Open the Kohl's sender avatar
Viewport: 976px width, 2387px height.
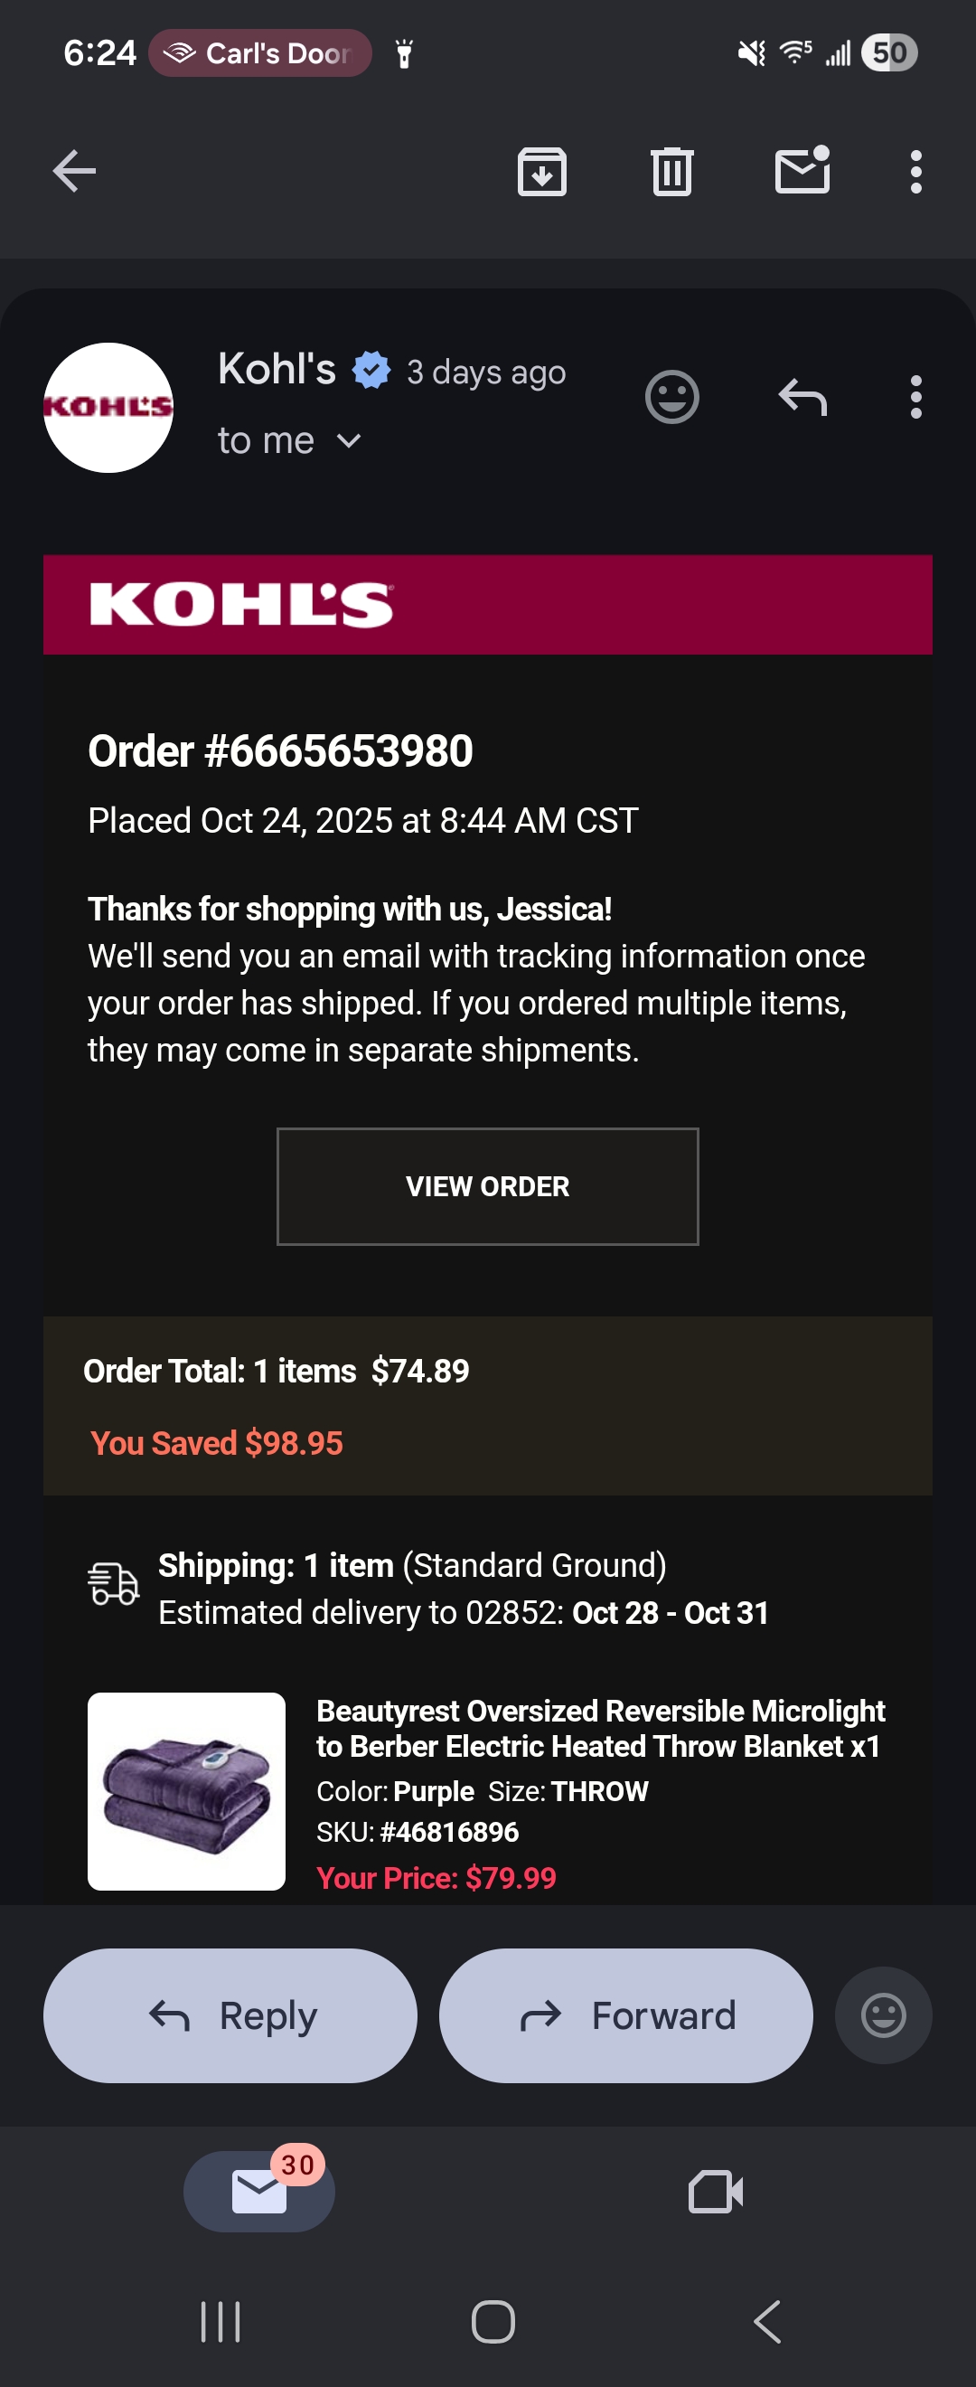click(108, 408)
